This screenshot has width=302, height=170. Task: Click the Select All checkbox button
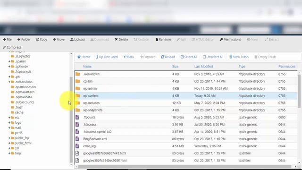click(189, 57)
